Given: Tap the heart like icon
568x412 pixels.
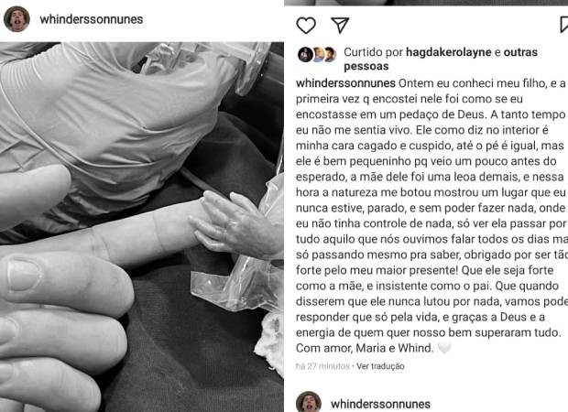Looking at the screenshot, I should click(x=306, y=26).
